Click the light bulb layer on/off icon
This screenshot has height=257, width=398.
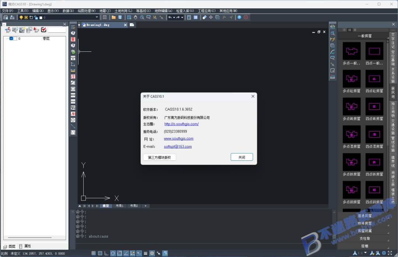[x=21, y=18]
